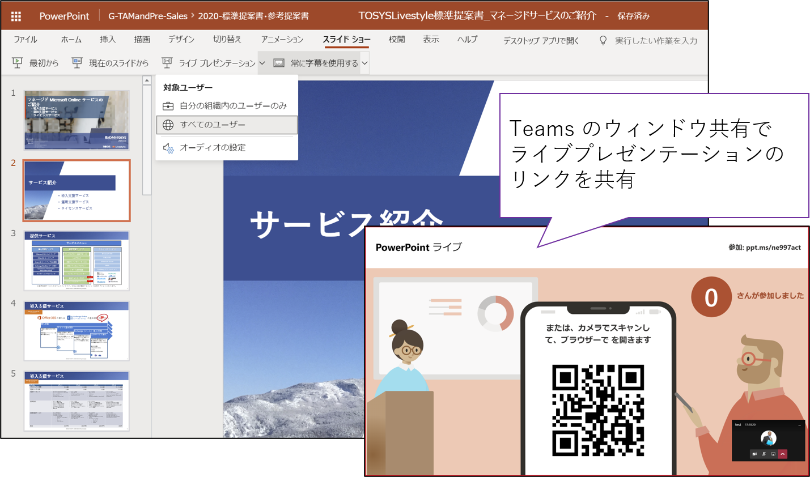This screenshot has width=810, height=477.
Task: Click the QR code in PowerPoint ライブ
Action: pos(598,410)
